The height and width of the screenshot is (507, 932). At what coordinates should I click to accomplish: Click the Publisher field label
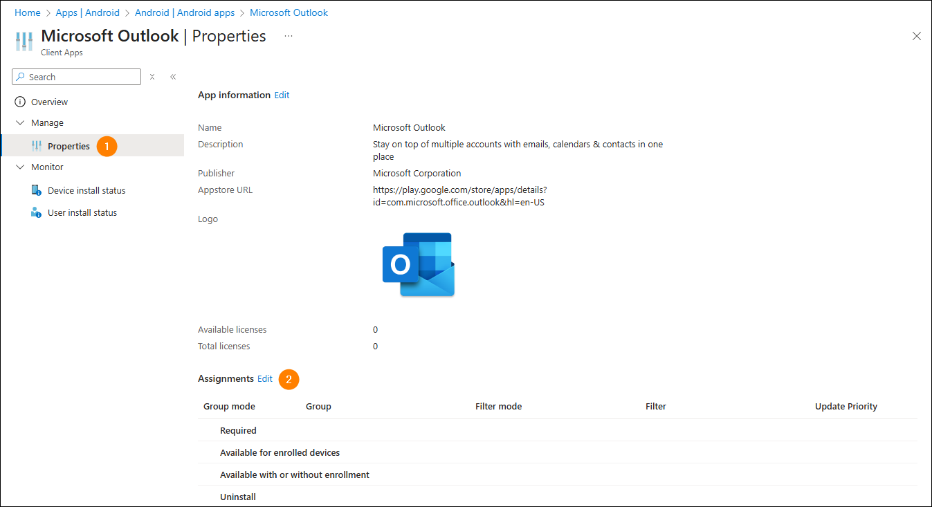pos(216,173)
